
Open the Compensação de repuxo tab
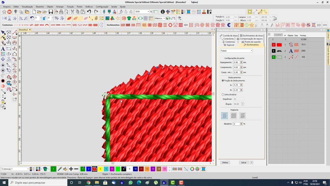click(x=250, y=39)
